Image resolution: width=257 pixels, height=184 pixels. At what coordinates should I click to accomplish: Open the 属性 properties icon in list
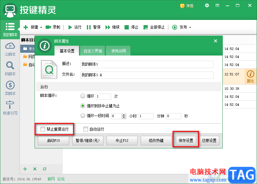[x=250, y=77]
